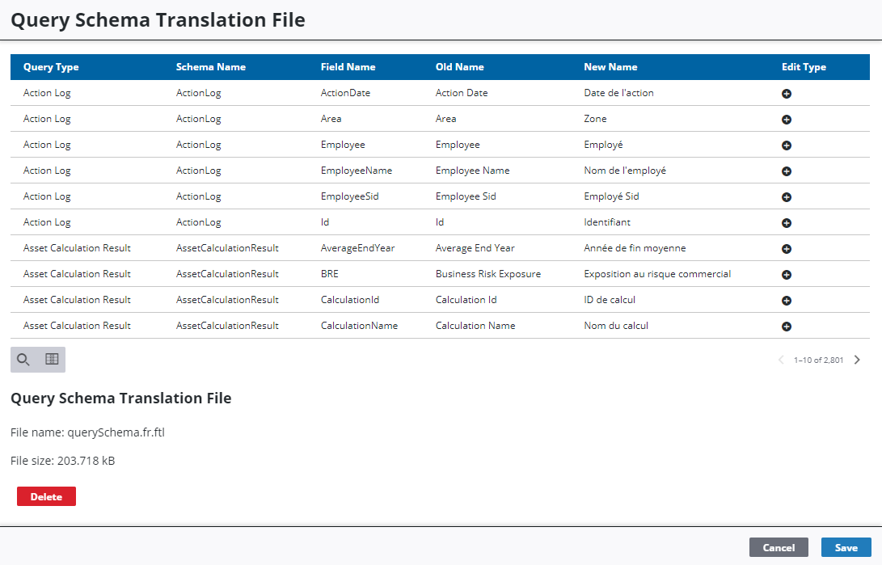Click the plus icon for CalculationName row
The height and width of the screenshot is (565, 882).
786,327
